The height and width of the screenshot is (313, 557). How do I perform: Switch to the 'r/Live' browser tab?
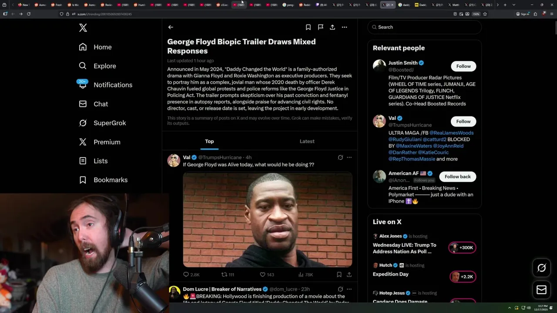[222, 5]
